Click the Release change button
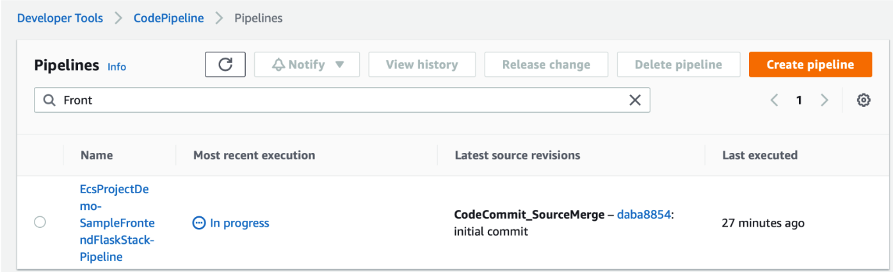 [546, 65]
